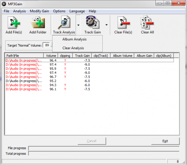Image resolution: width=187 pixels, height=165 pixels.
Task: Sort by the clipping column header
Action: [x=65, y=56]
